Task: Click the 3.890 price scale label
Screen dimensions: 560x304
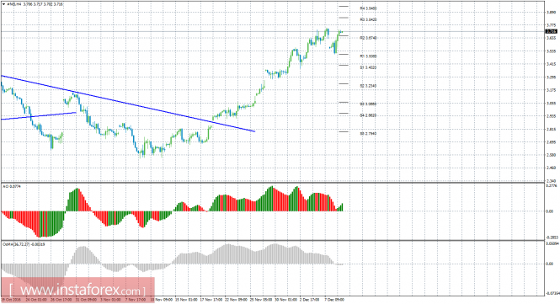Action: [x=551, y=12]
